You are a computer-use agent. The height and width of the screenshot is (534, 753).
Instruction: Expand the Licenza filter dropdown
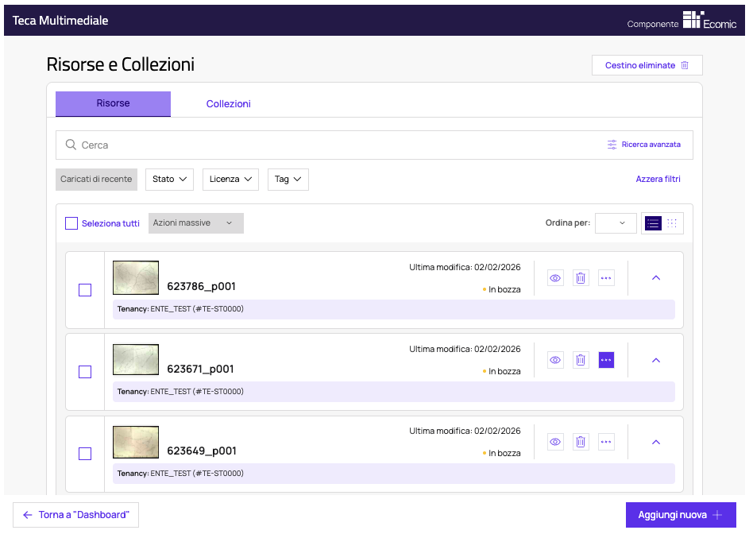[230, 180]
